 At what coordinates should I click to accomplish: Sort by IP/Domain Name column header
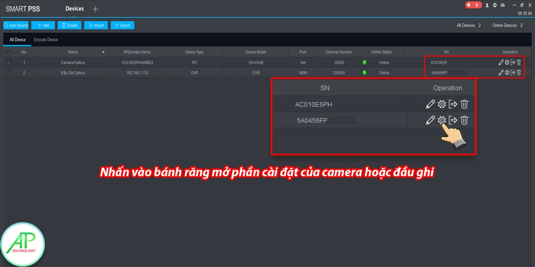pos(137,52)
